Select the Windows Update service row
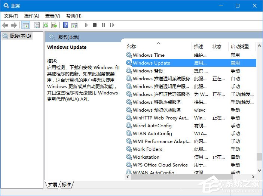This screenshot has width=263, height=196. coord(191,63)
